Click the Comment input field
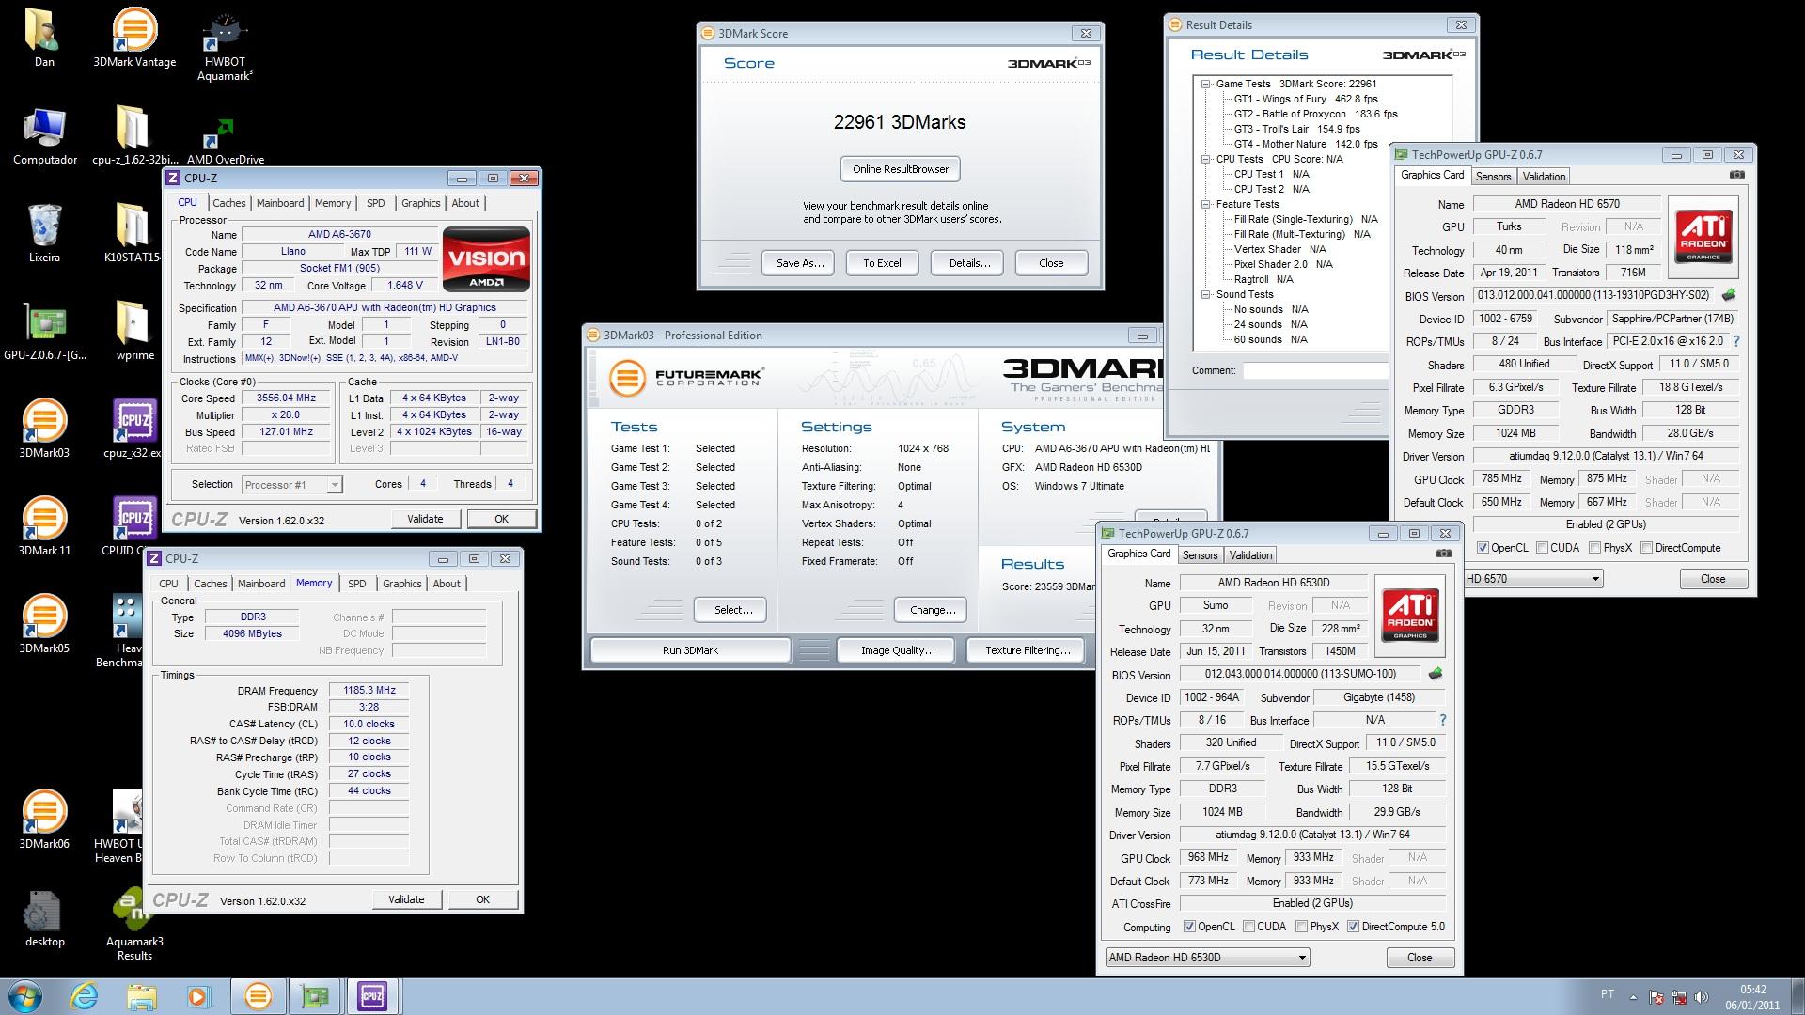This screenshot has height=1015, width=1805. [x=1316, y=371]
